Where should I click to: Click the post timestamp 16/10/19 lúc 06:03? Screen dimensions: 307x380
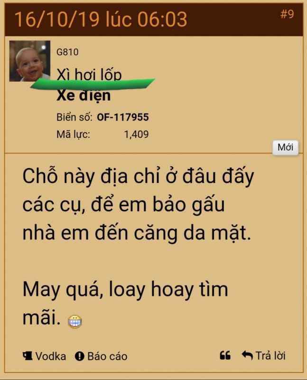[x=101, y=19]
